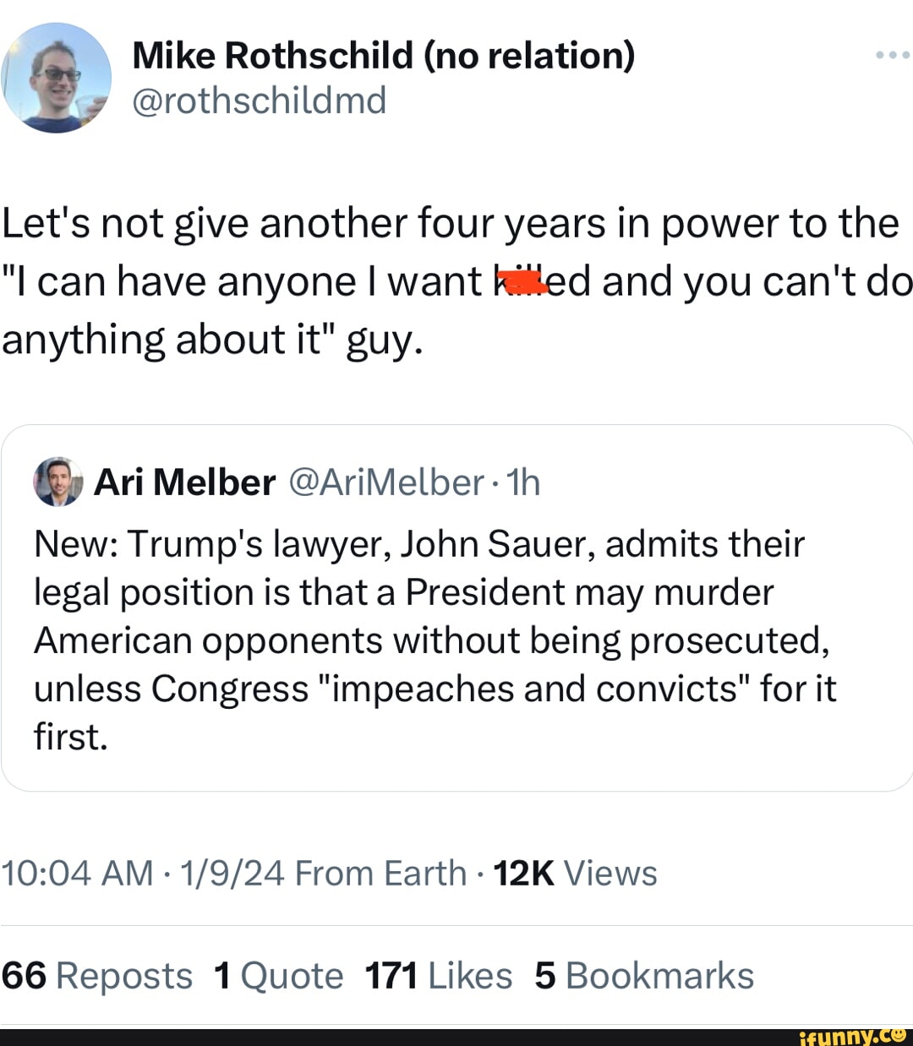Click the 5 Bookmarks count
The height and width of the screenshot is (1046, 913).
tap(644, 976)
